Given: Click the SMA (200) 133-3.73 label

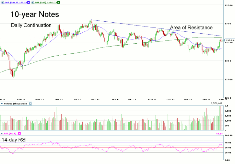Looking at the screenshot, I should tap(46, 2).
